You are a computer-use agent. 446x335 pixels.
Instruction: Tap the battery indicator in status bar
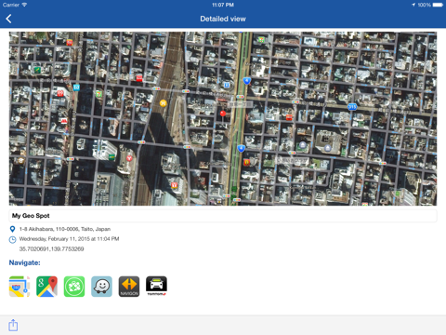(438, 5)
